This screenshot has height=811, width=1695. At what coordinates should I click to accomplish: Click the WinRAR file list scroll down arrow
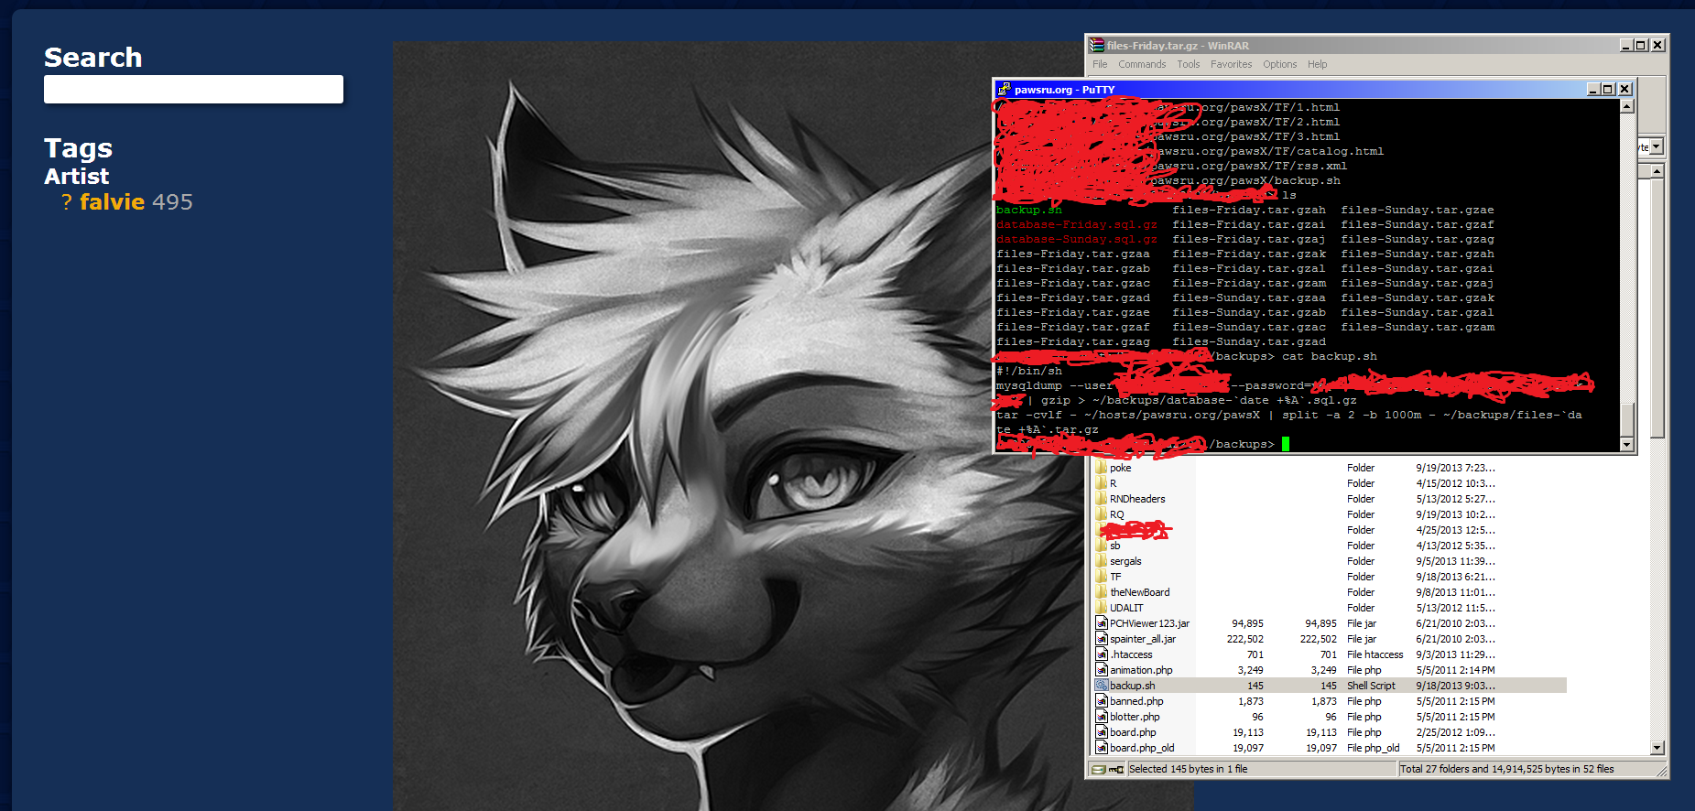click(x=1657, y=748)
